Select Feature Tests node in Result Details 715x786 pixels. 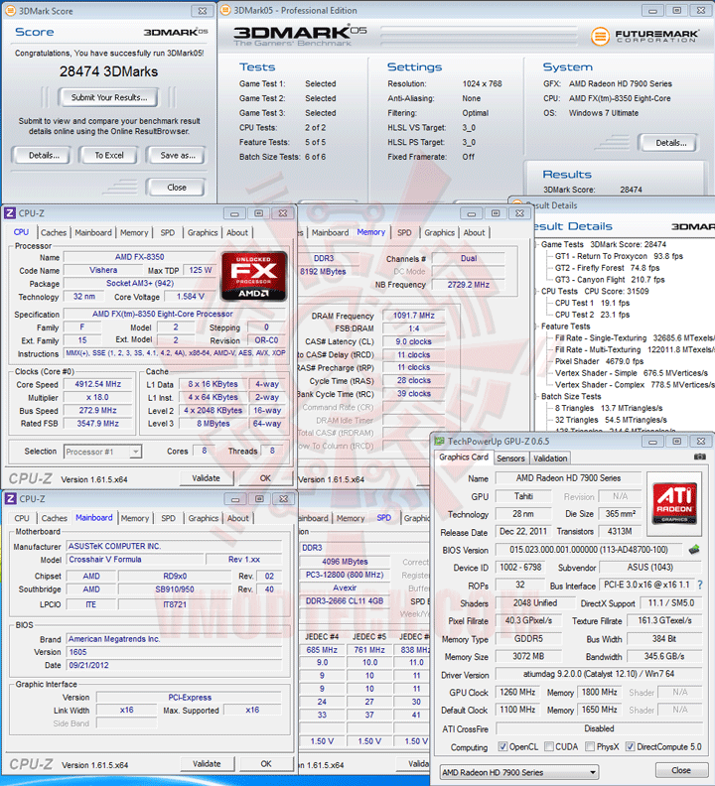(565, 326)
